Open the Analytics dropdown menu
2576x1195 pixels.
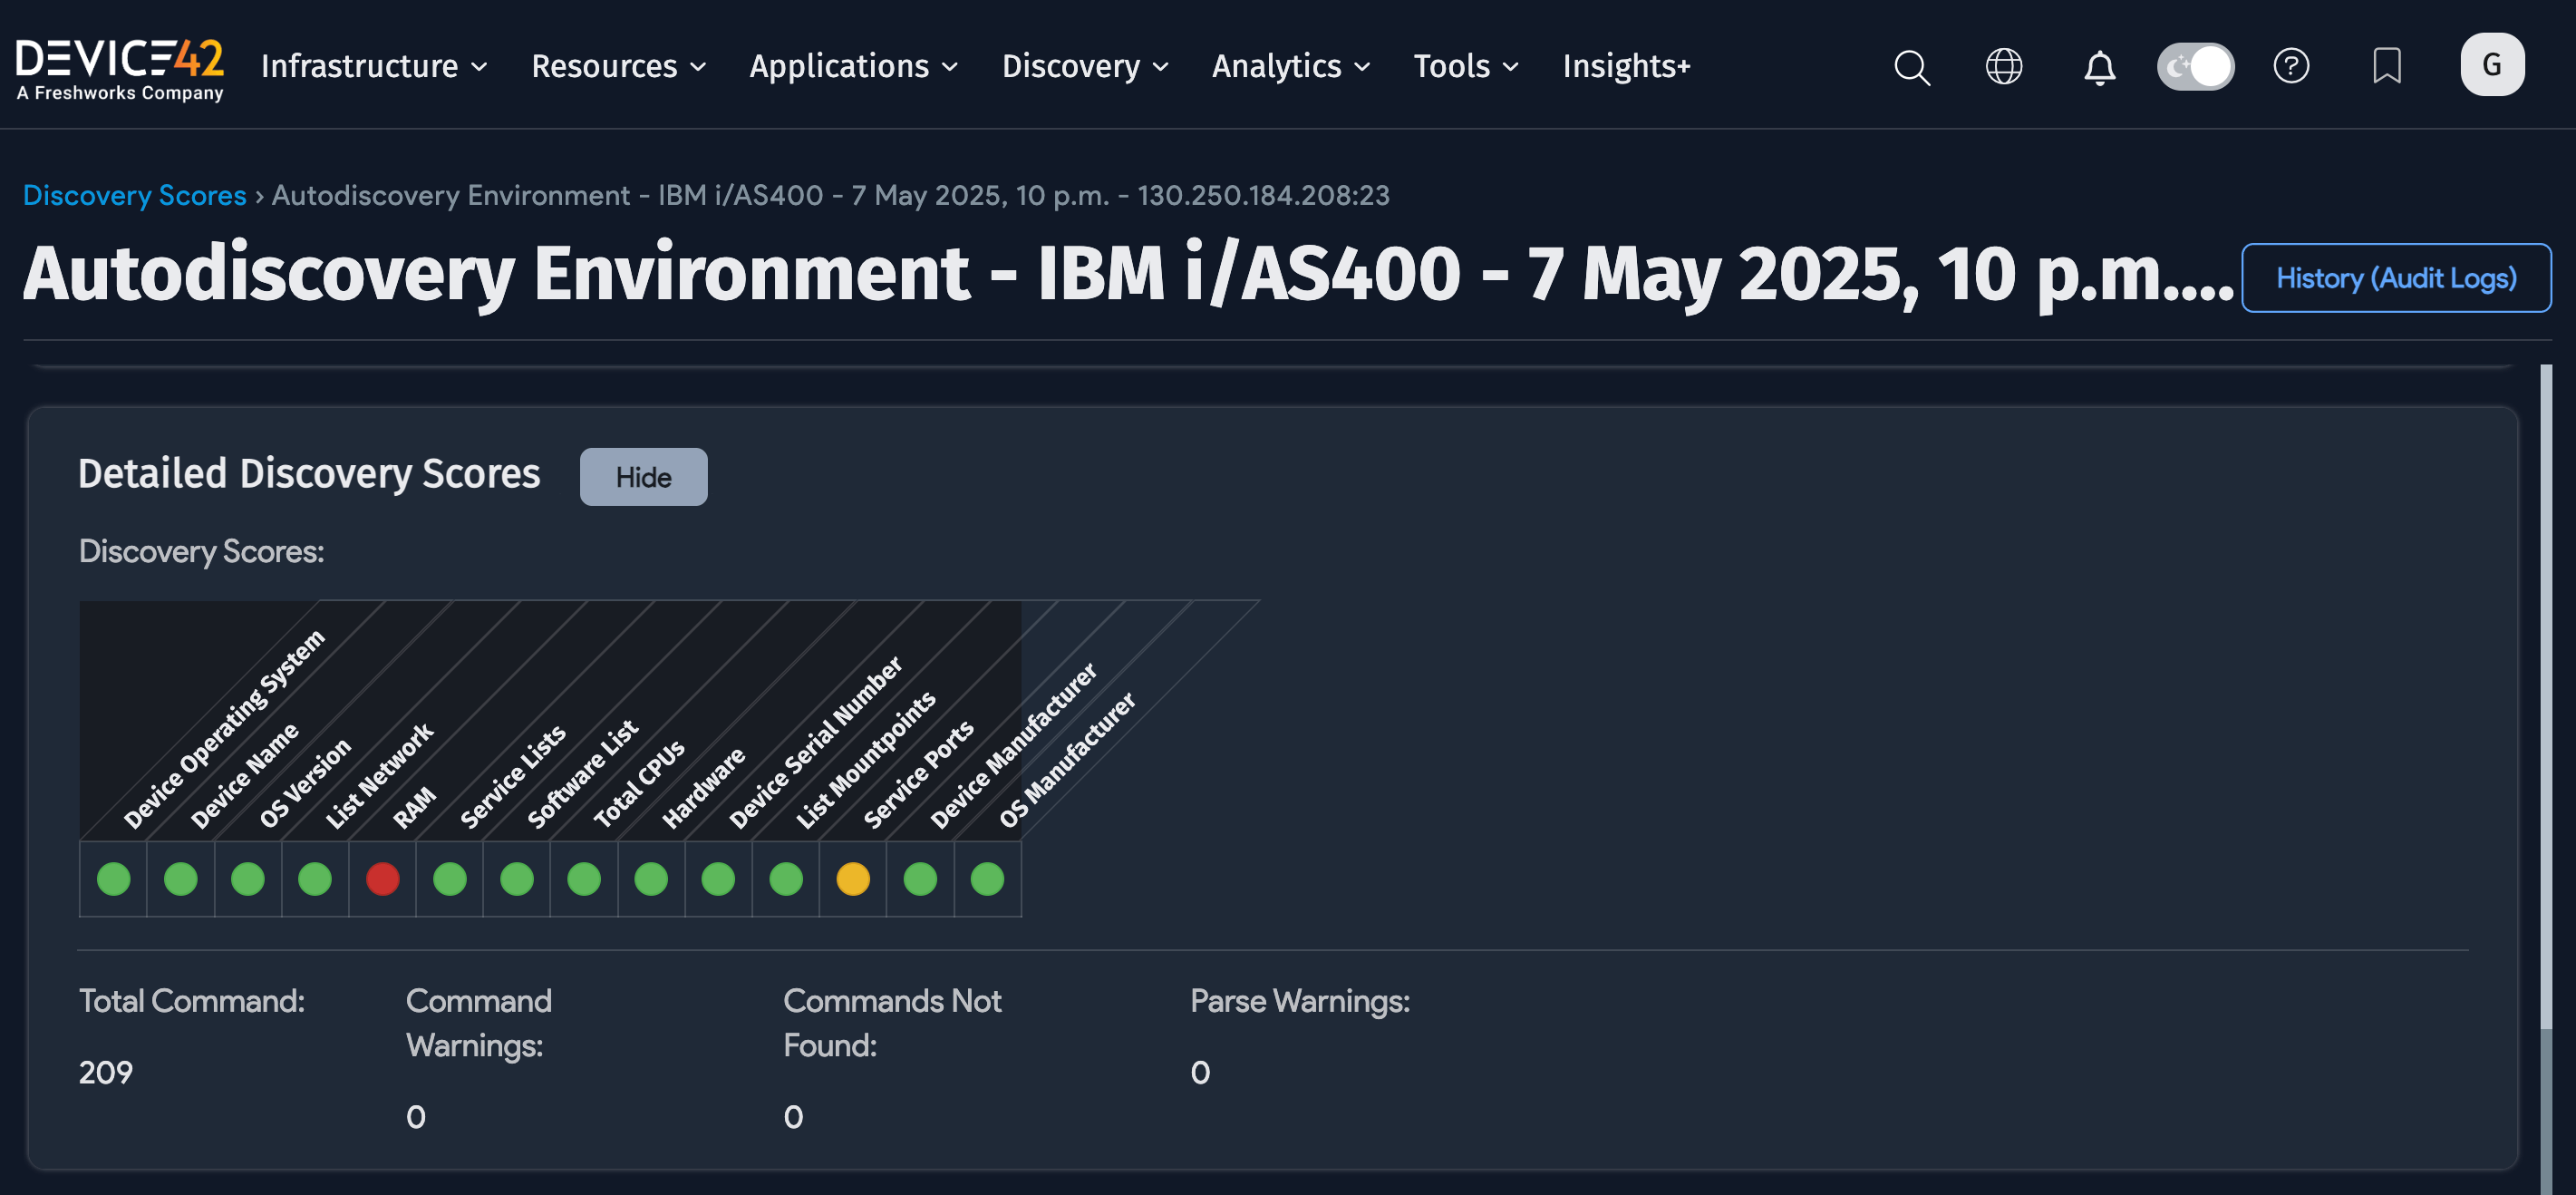click(1290, 67)
